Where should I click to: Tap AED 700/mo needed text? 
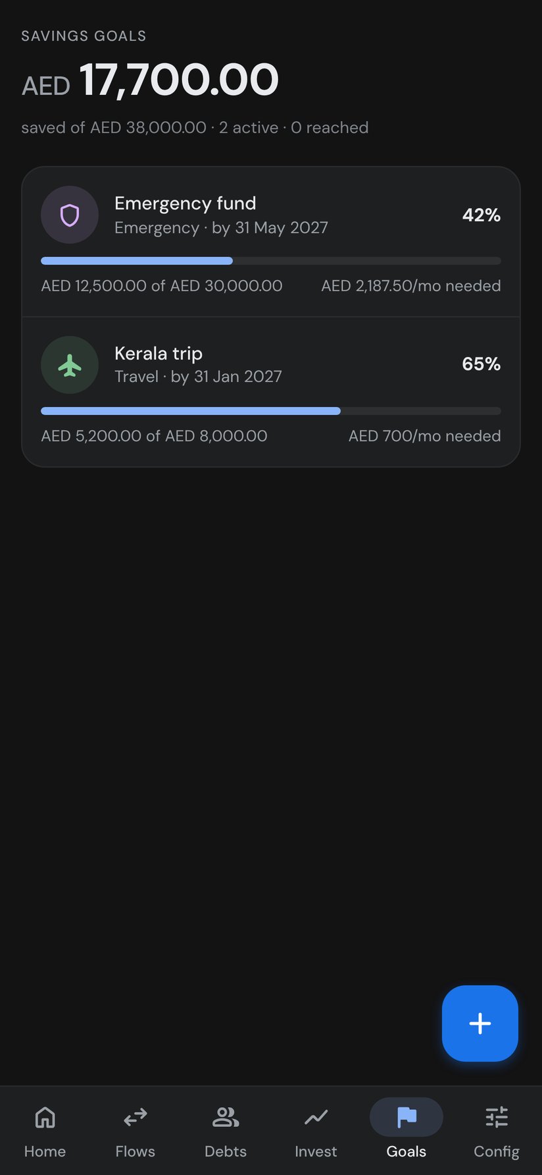(425, 436)
